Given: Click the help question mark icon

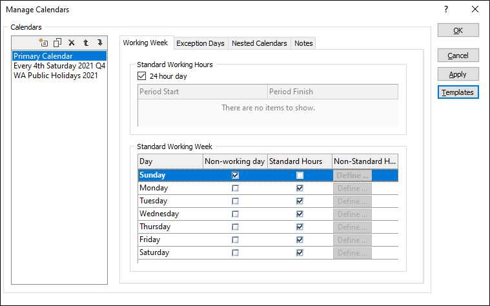Looking at the screenshot, I should click(445, 10).
